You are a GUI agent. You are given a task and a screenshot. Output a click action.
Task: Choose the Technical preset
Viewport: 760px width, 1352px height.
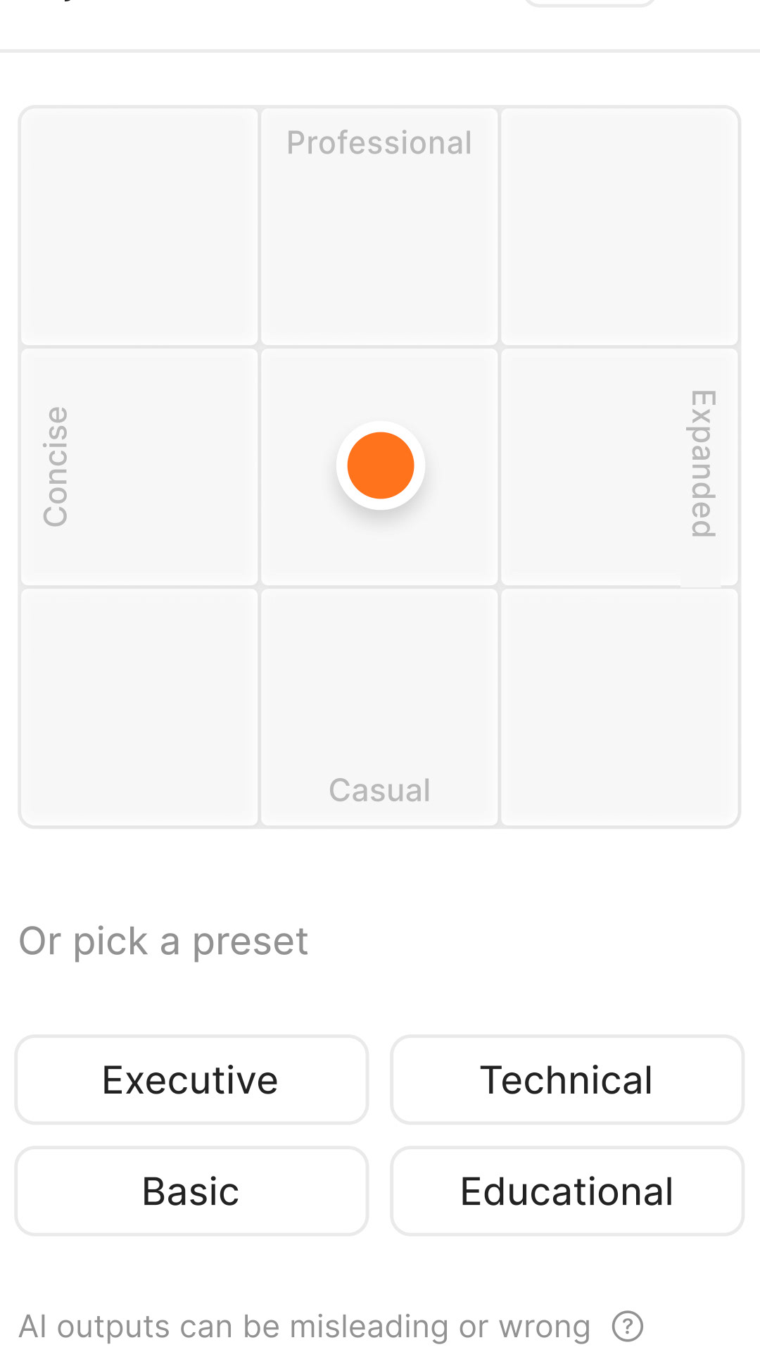[x=567, y=1079]
